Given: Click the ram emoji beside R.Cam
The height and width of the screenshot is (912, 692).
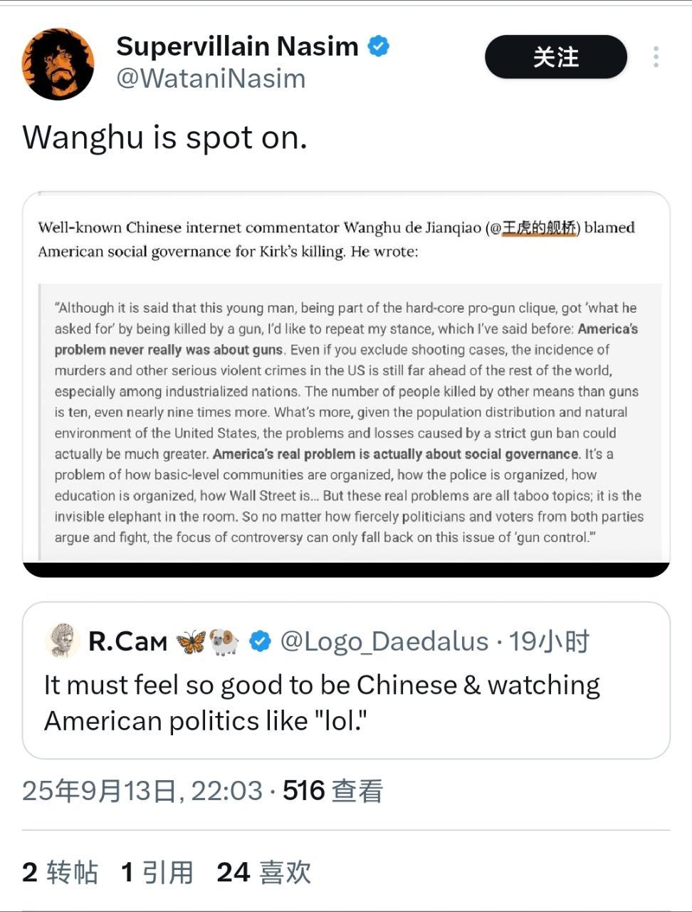Looking at the screenshot, I should point(224,641).
